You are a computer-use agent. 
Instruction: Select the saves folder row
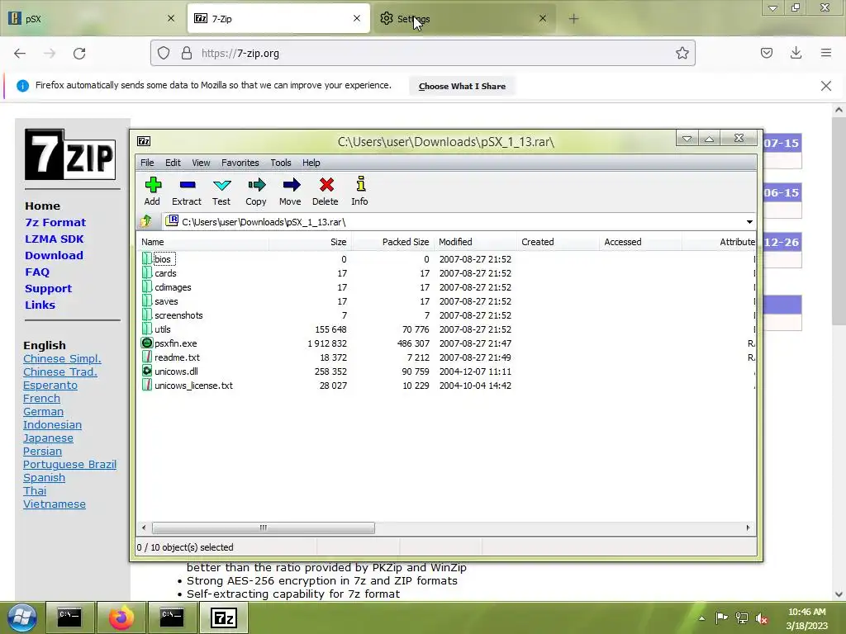[x=447, y=300]
